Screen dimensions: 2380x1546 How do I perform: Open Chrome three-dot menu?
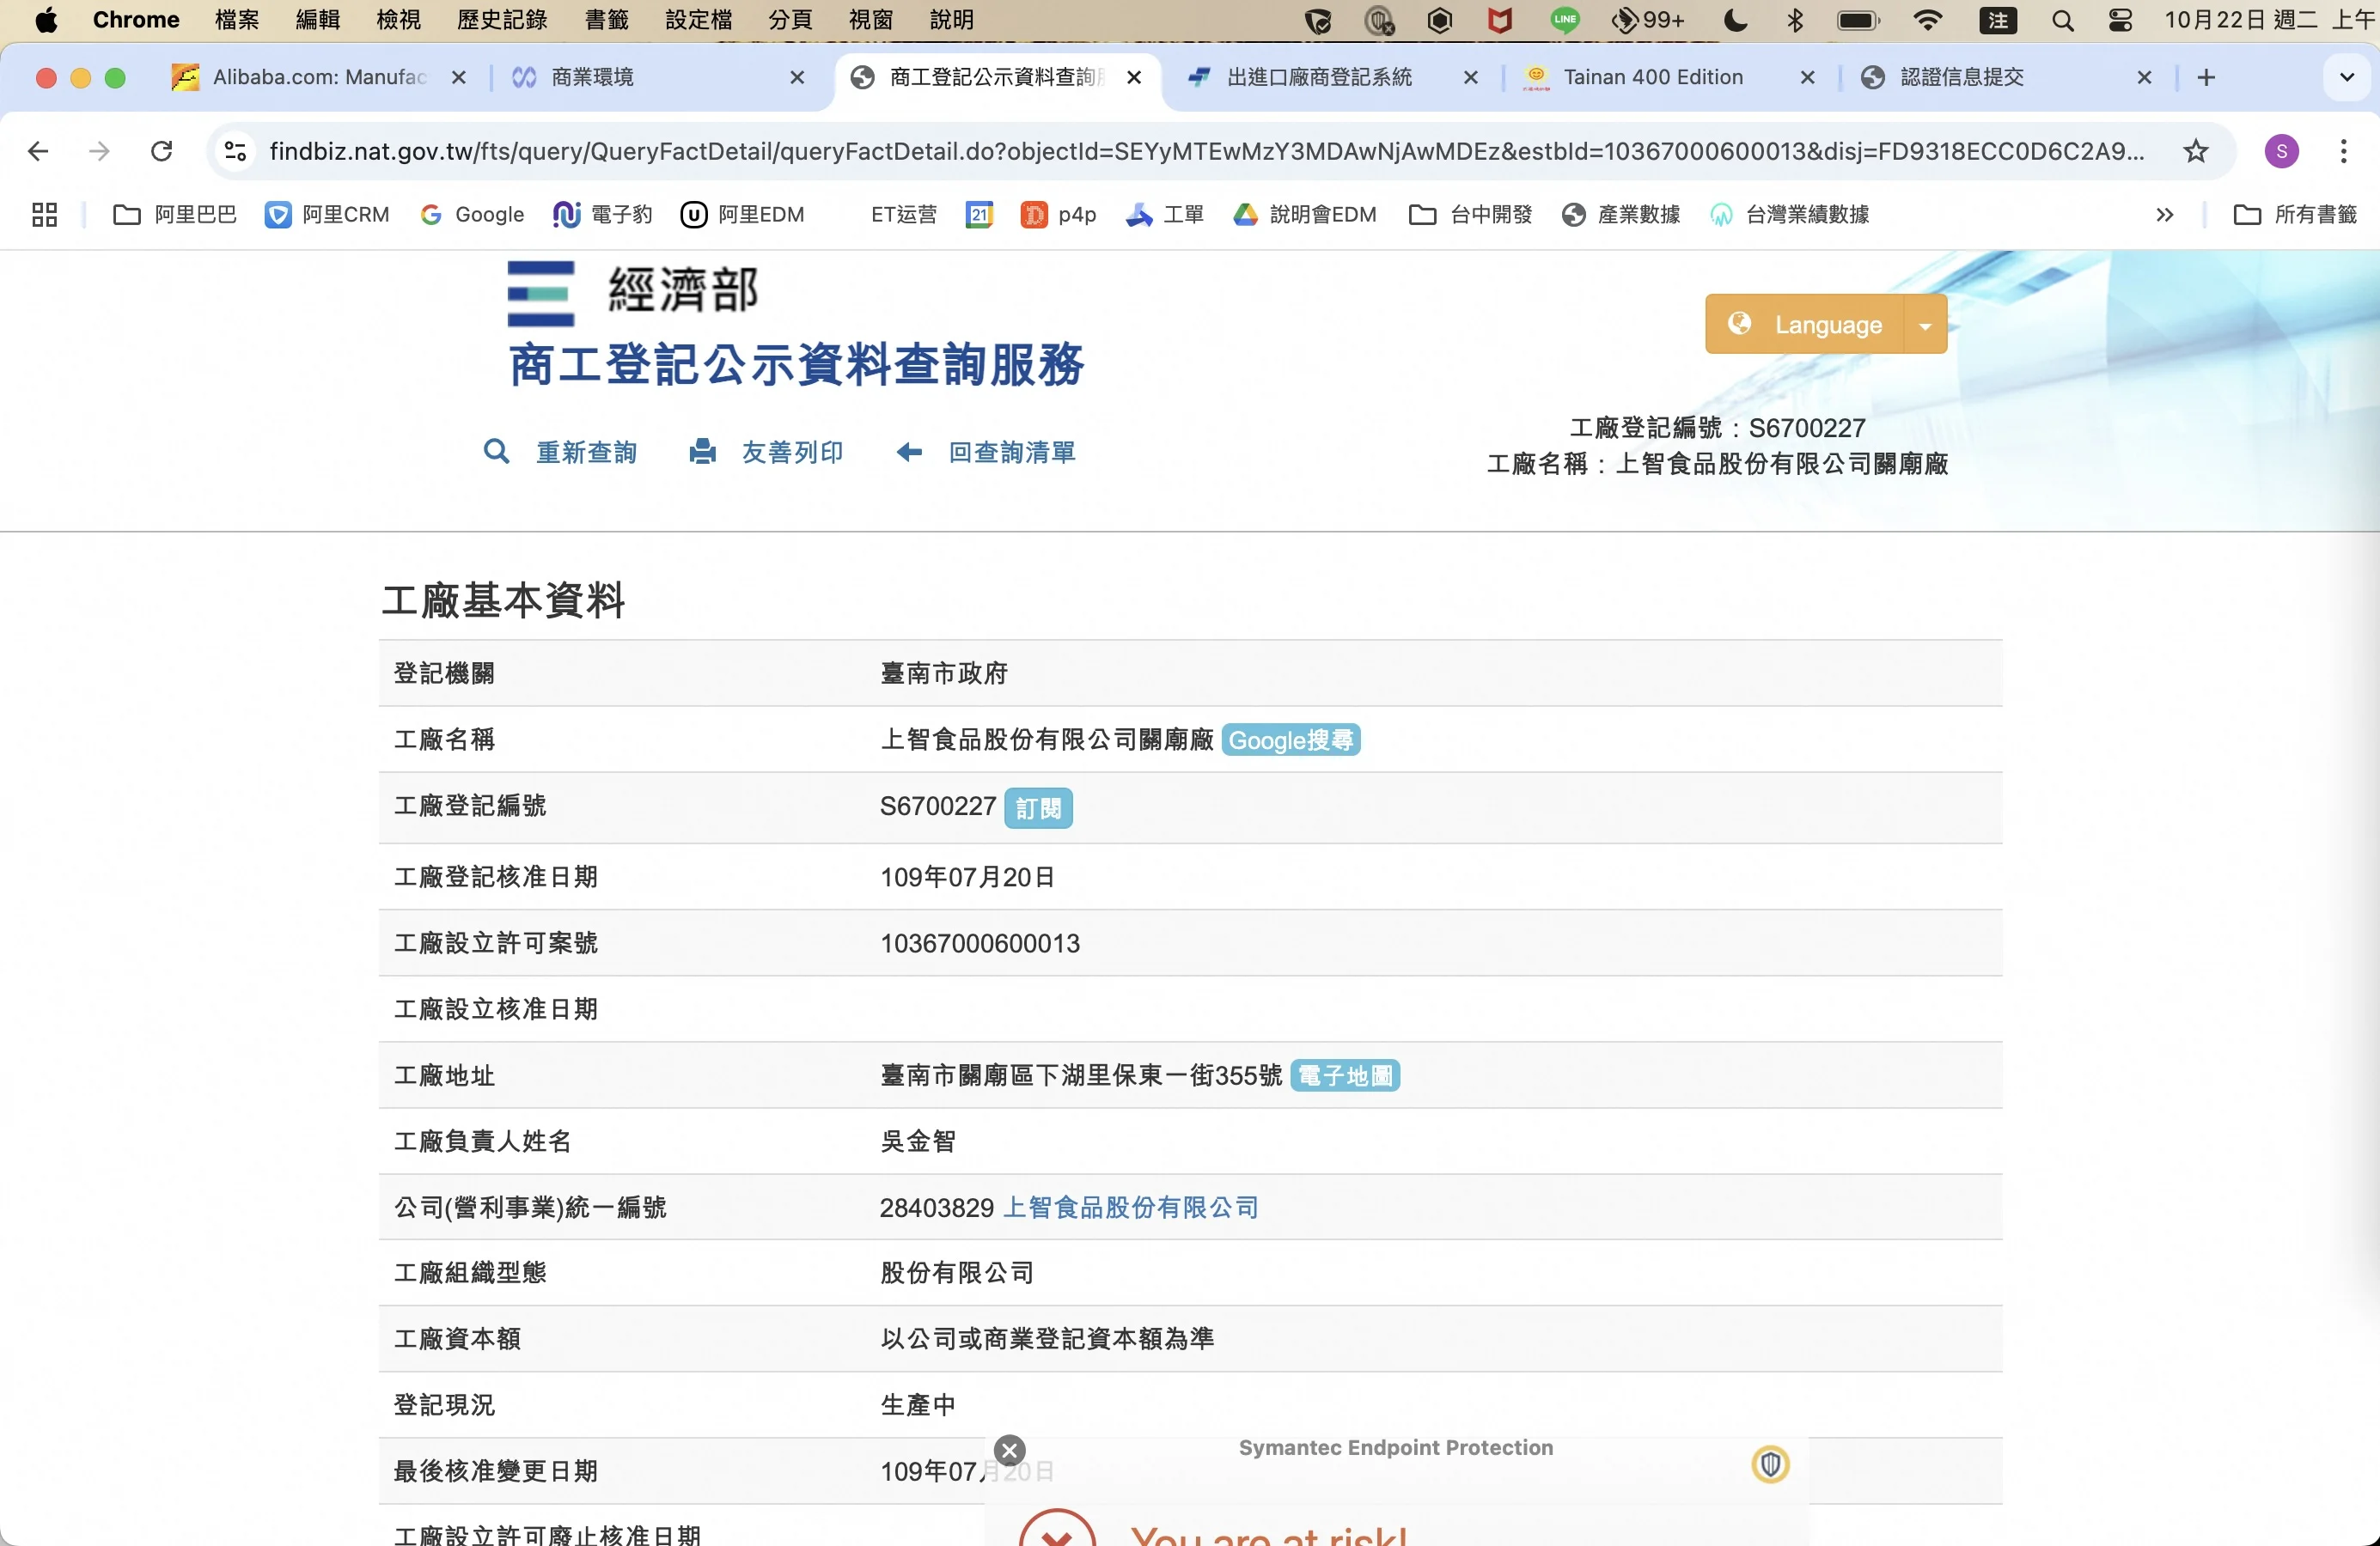click(2343, 151)
